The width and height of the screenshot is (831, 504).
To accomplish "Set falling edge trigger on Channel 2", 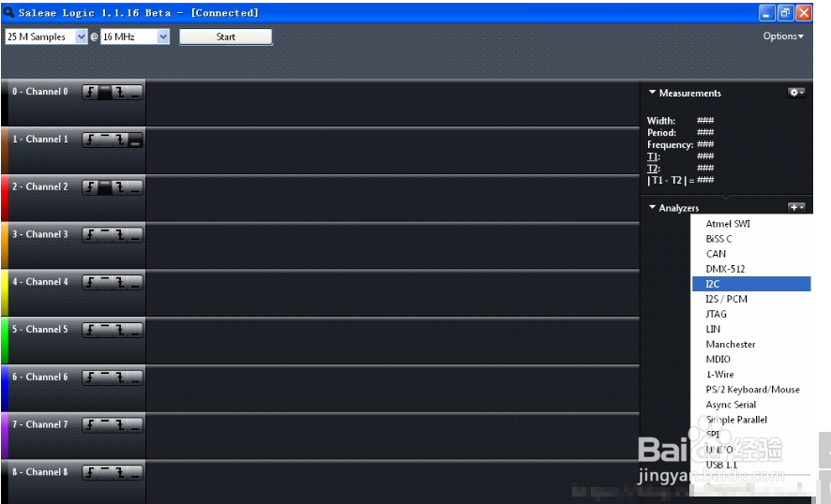I will (120, 187).
